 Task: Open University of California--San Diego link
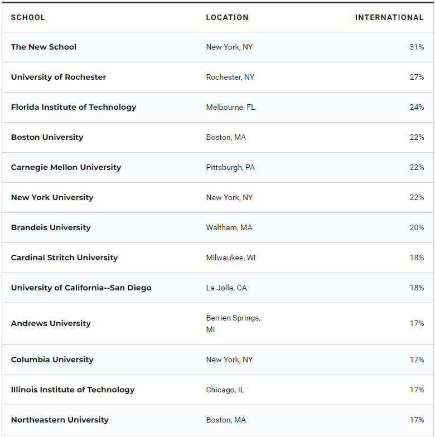click(x=81, y=288)
